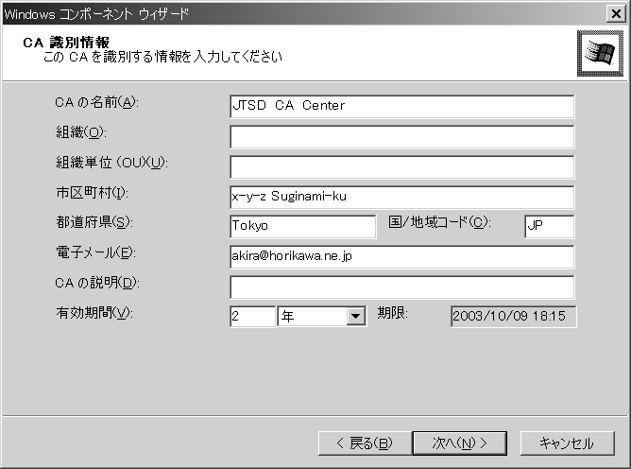The image size is (631, 469).
Task: Click the 期限 label text
Action: [x=392, y=313]
